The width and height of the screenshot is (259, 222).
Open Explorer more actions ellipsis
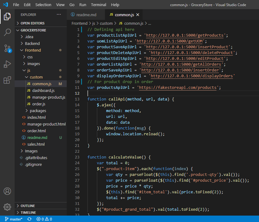(59, 15)
